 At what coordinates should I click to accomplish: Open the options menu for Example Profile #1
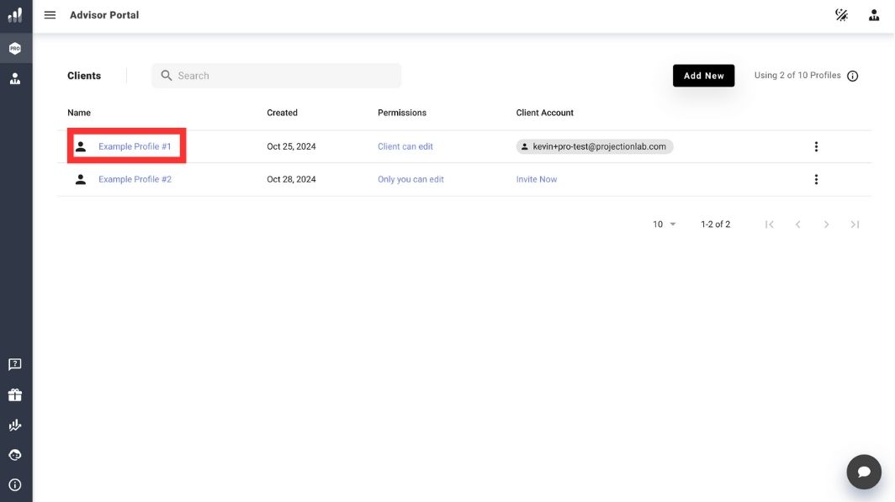pyautogui.click(x=815, y=145)
